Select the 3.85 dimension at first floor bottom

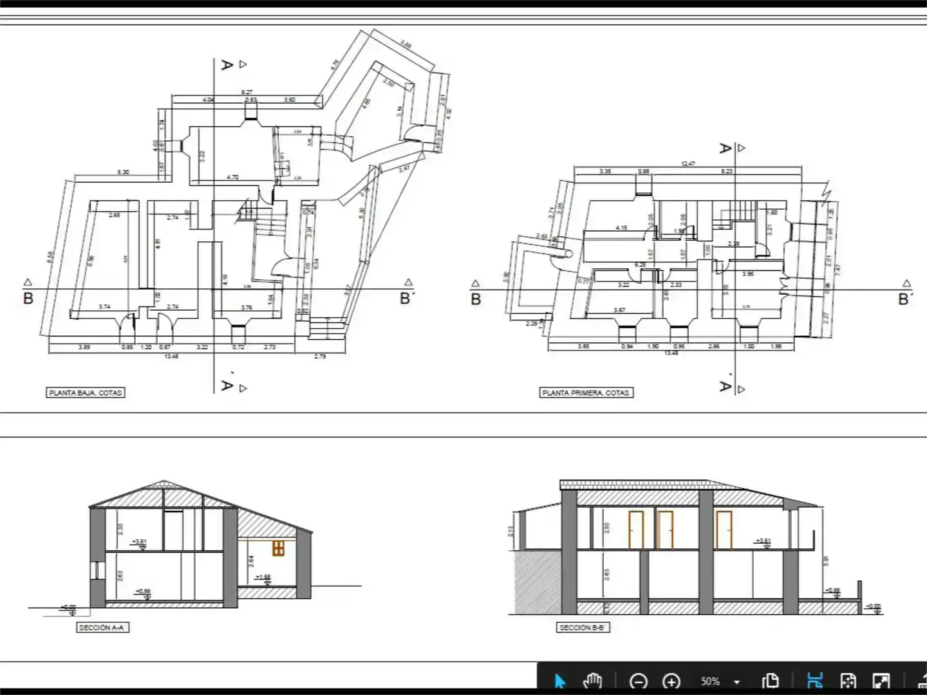[583, 347]
